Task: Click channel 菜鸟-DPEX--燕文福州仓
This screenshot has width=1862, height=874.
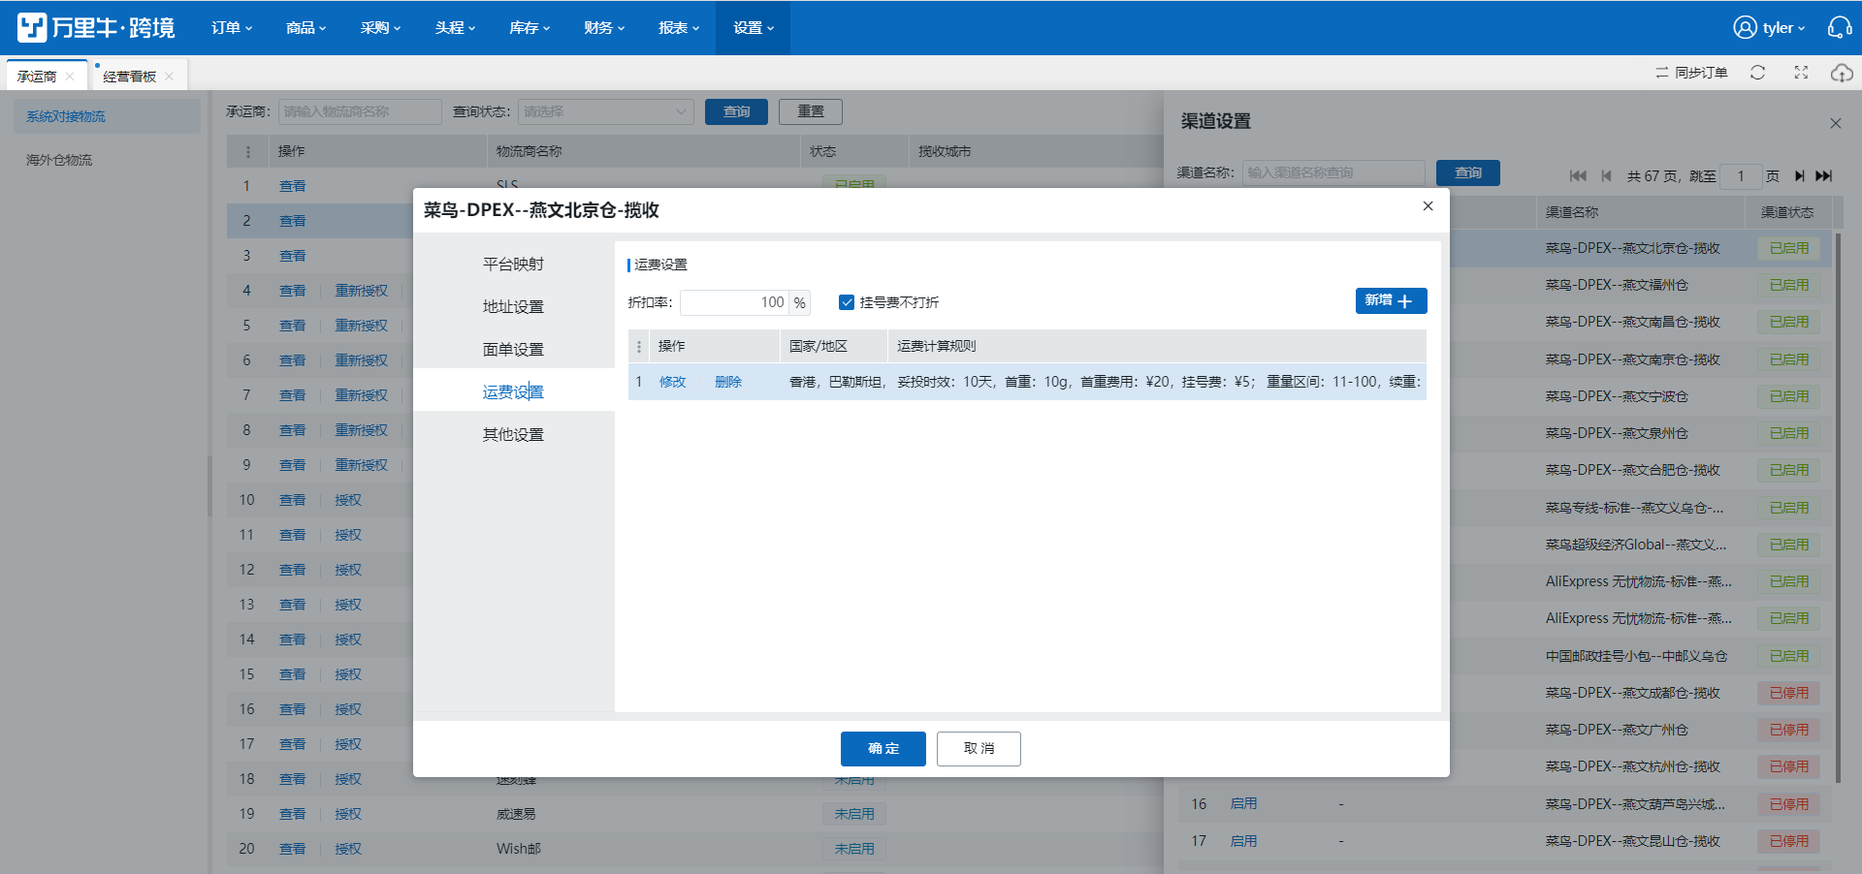Action: (1617, 285)
